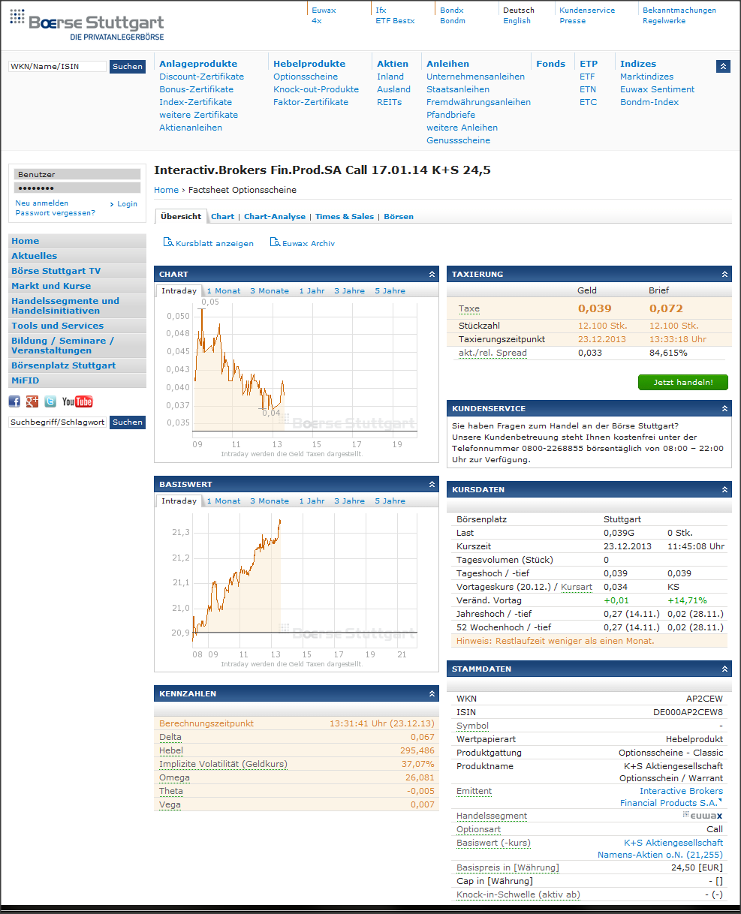
Task: Click the WKN/Name/ISIN search field
Action: (x=58, y=67)
